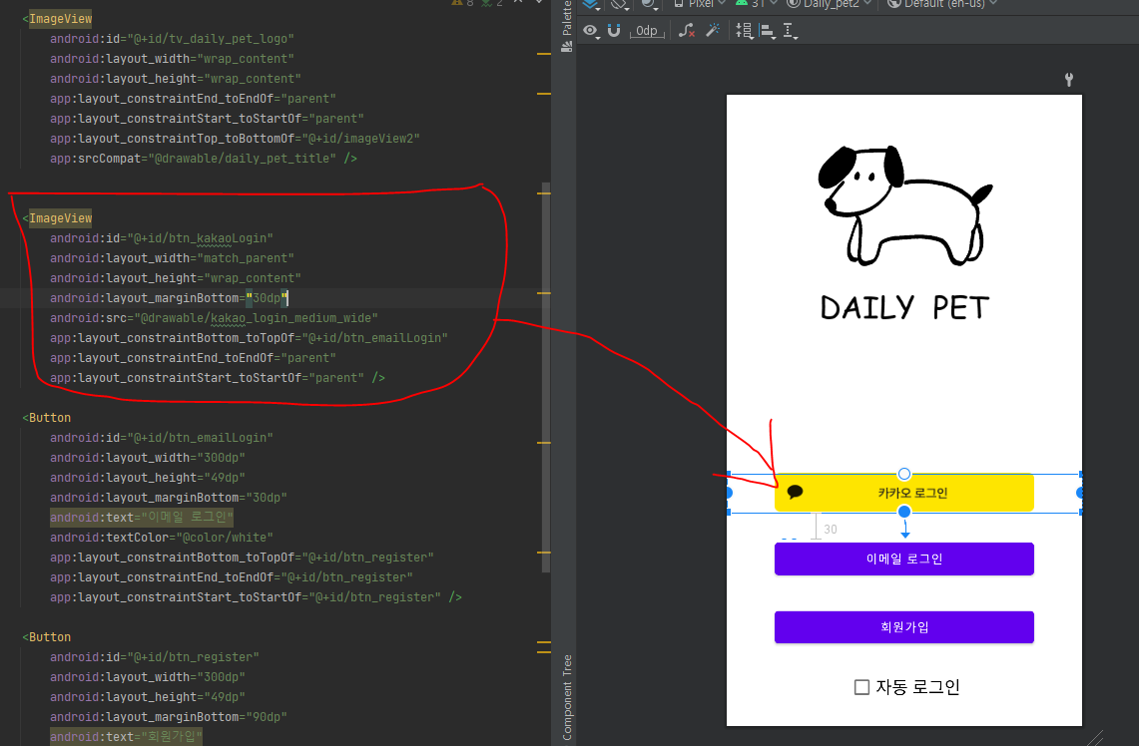Click the android:text="회원가입" line
The width and height of the screenshot is (1139, 746).
(126, 737)
